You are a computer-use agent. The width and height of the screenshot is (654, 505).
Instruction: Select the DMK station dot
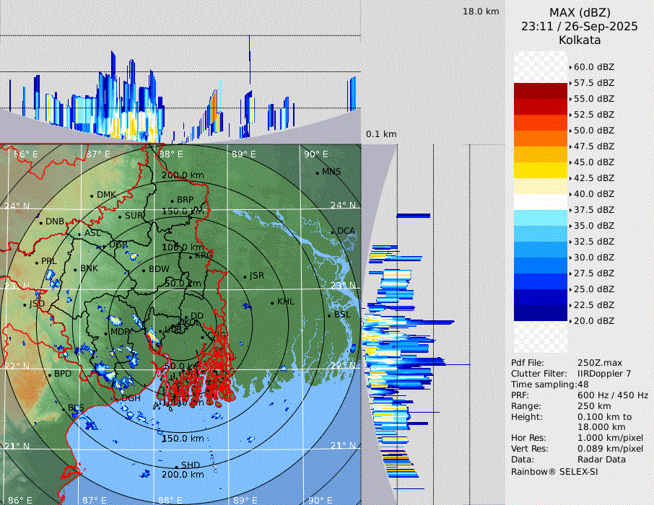pyautogui.click(x=92, y=196)
